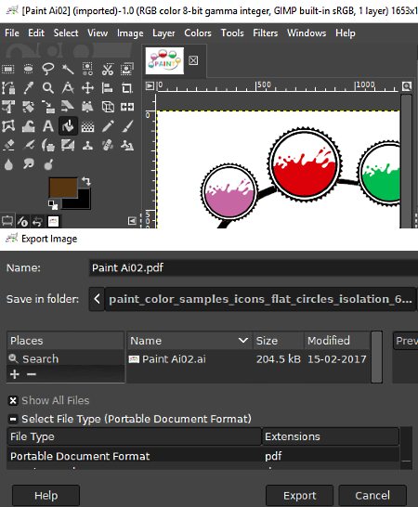Screen dimensions: 418x507
Task: Activate the Dodge/Burn tool
Action: click(48, 165)
